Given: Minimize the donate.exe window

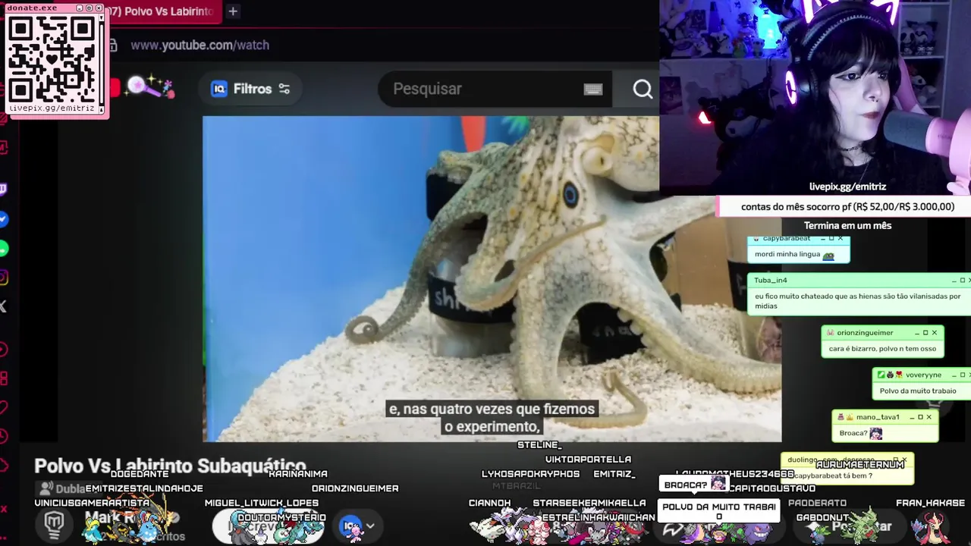Looking at the screenshot, I should [x=80, y=8].
